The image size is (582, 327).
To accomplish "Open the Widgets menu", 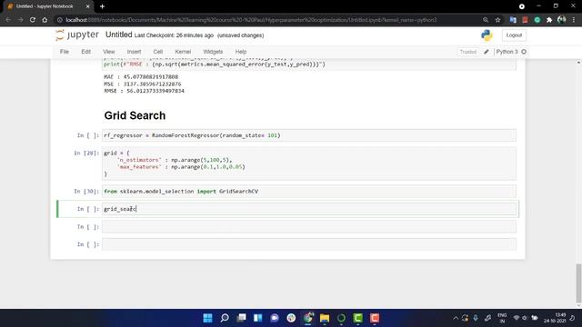I will point(213,52).
